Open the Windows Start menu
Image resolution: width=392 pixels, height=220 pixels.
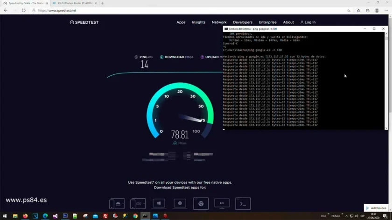point(5,216)
